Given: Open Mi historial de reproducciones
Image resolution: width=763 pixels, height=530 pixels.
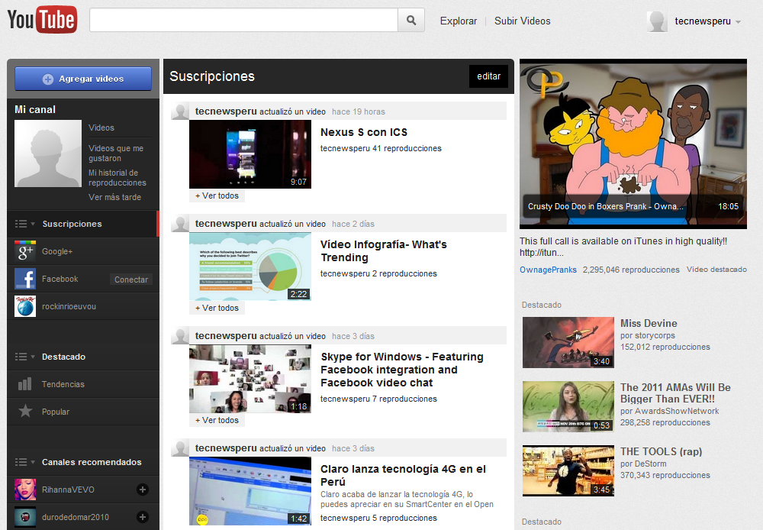Looking at the screenshot, I should (x=118, y=177).
